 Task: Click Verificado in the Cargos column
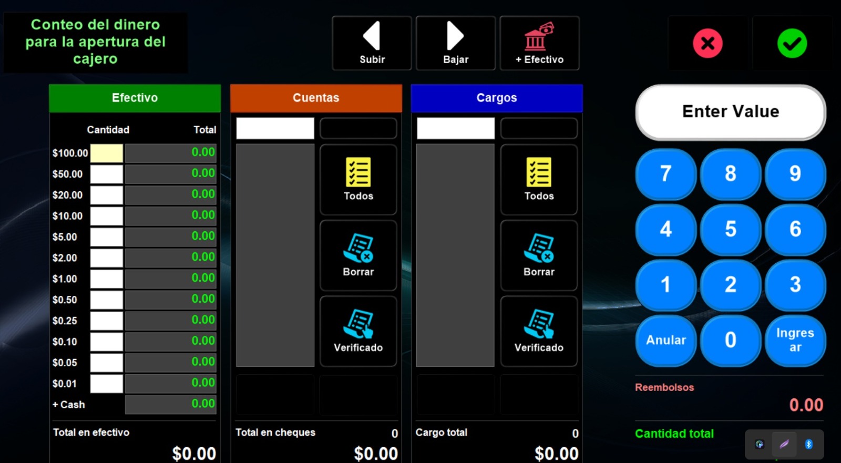(539, 331)
